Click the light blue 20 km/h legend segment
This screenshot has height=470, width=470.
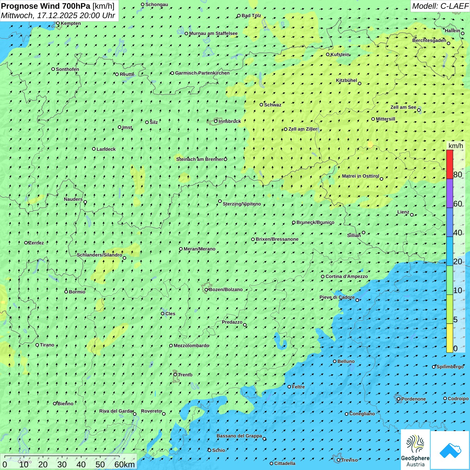(450, 251)
